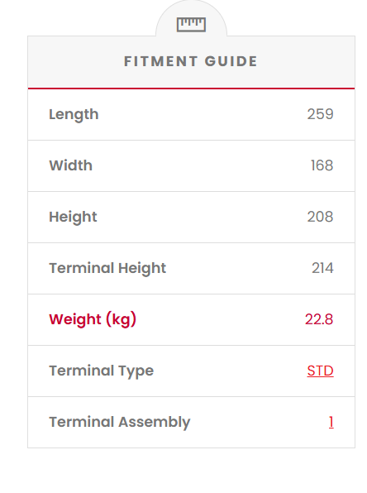Select the Terminal Assembly label

[x=120, y=422]
